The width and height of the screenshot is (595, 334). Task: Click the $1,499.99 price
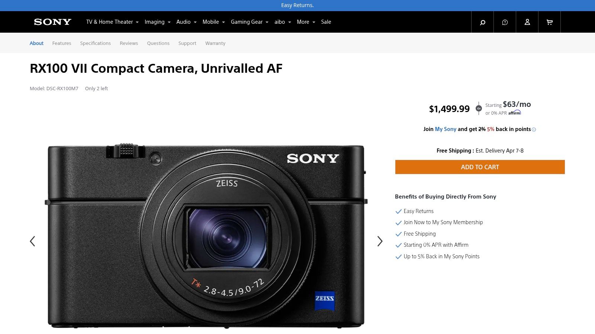coord(449,109)
